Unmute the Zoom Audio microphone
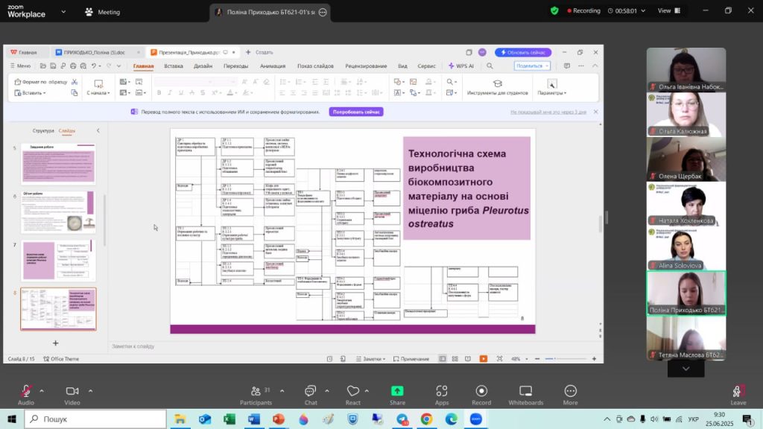 [x=26, y=395]
